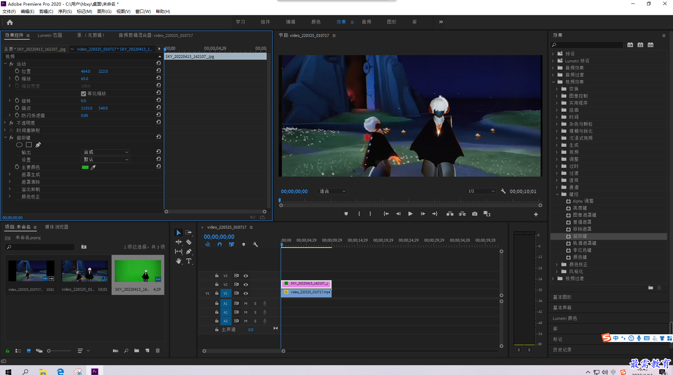Open the Output dropdown showing 合成

pyautogui.click(x=106, y=152)
